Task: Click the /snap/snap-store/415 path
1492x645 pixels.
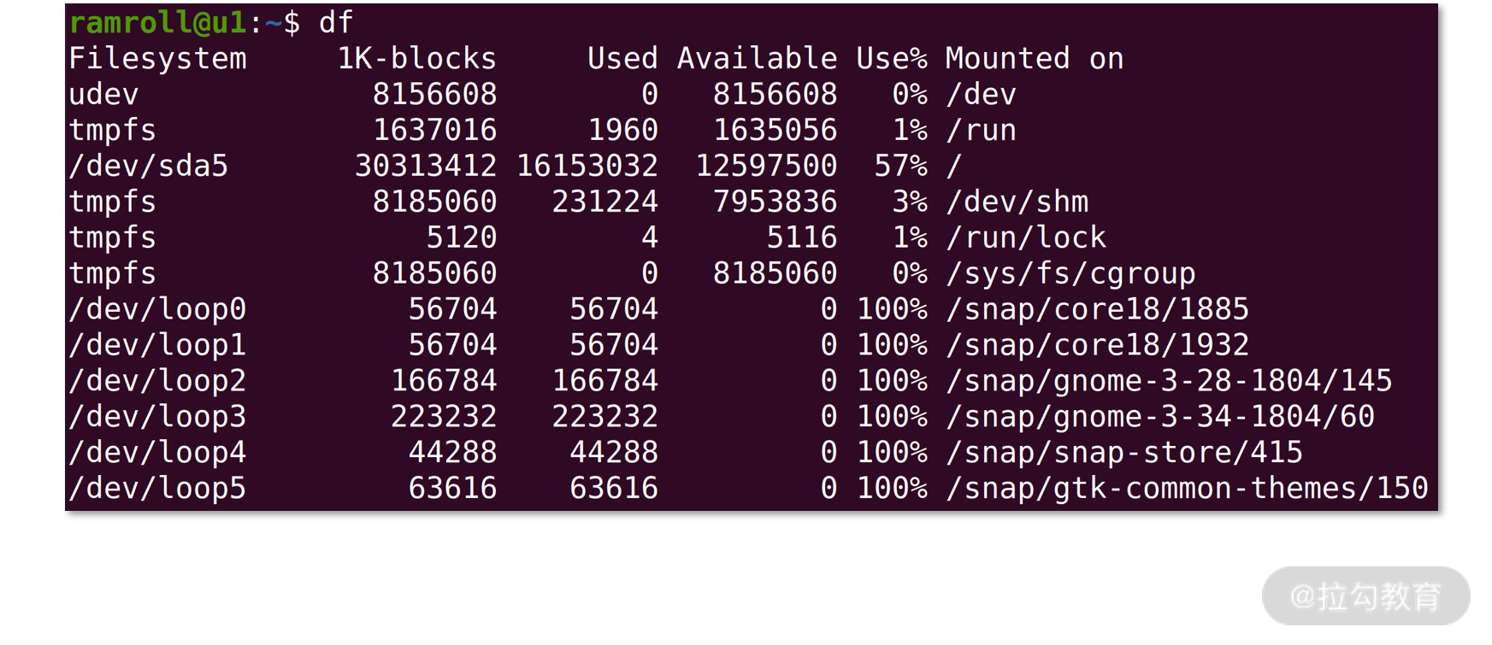Action: (x=1123, y=453)
